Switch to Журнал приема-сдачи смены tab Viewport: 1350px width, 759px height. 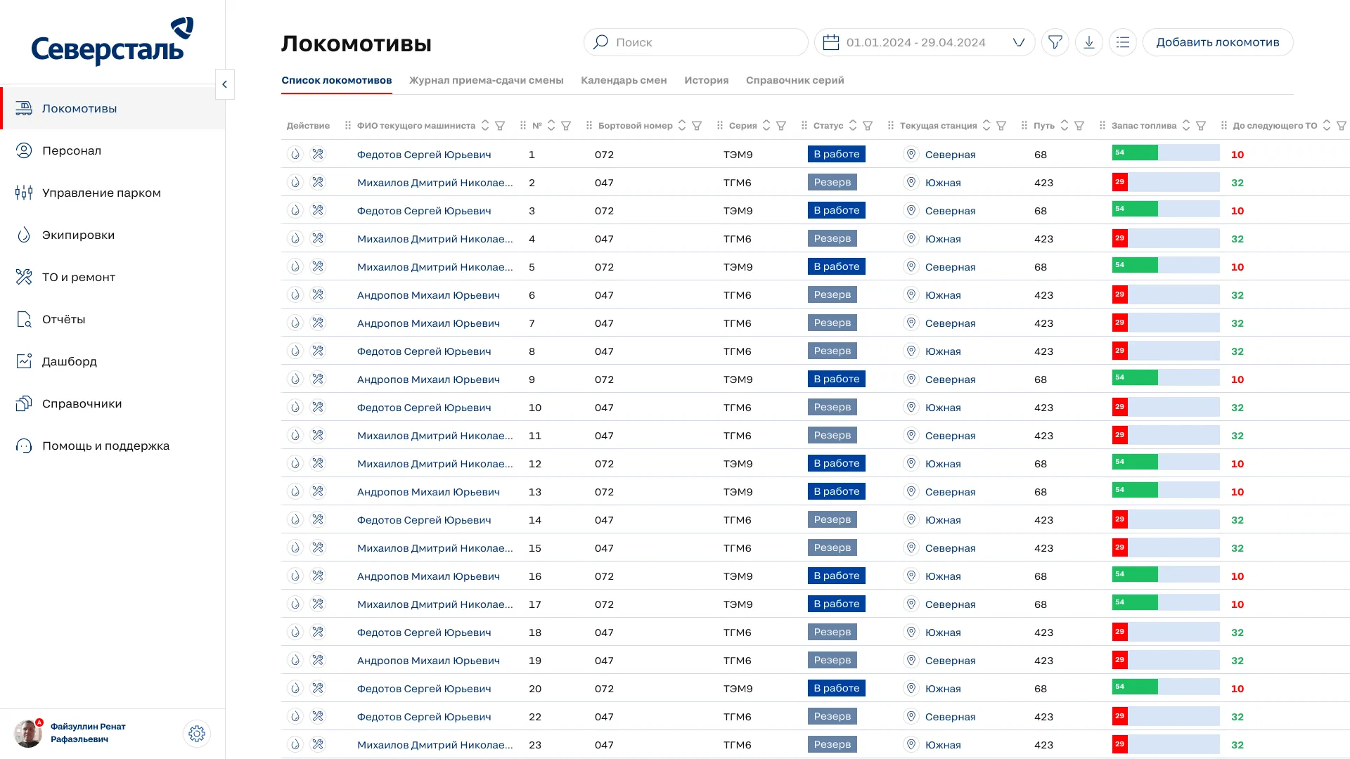click(x=487, y=80)
